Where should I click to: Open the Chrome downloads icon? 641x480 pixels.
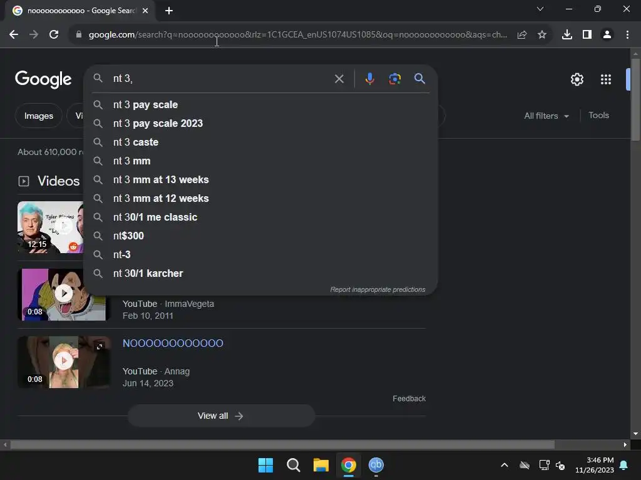pyautogui.click(x=567, y=35)
